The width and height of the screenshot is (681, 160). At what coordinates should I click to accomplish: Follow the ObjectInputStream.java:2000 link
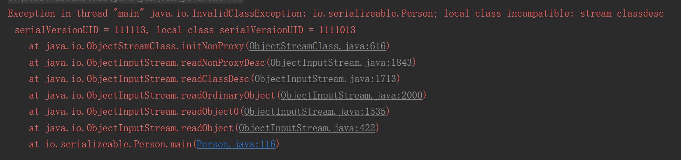352,95
